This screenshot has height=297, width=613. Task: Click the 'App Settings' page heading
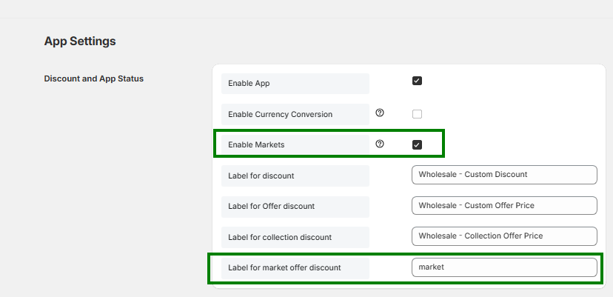click(80, 41)
